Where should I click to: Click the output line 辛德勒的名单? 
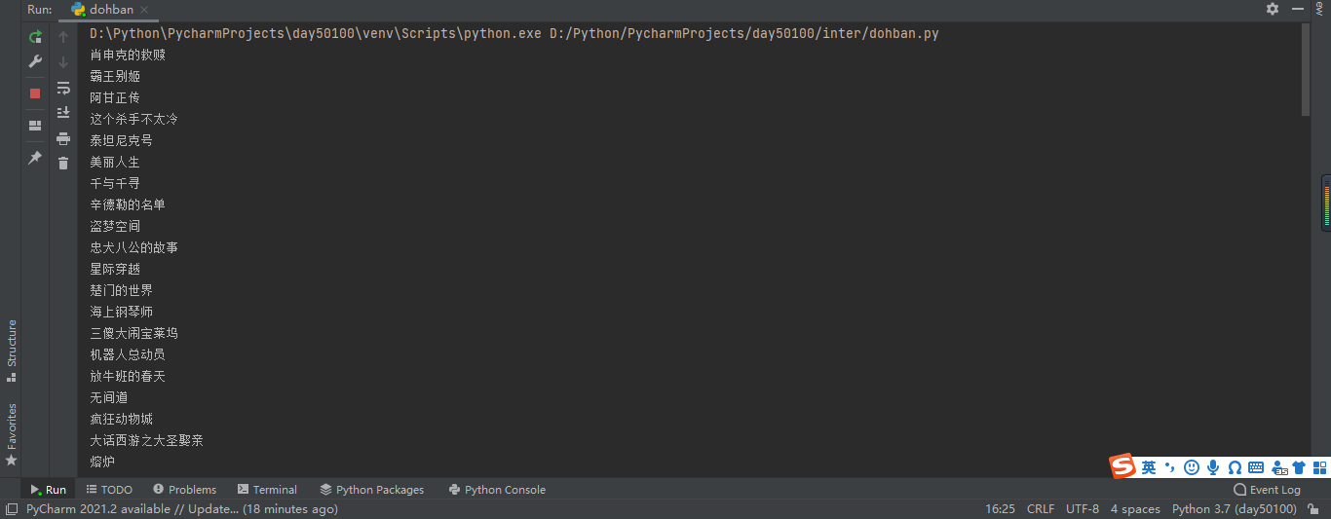coord(128,204)
